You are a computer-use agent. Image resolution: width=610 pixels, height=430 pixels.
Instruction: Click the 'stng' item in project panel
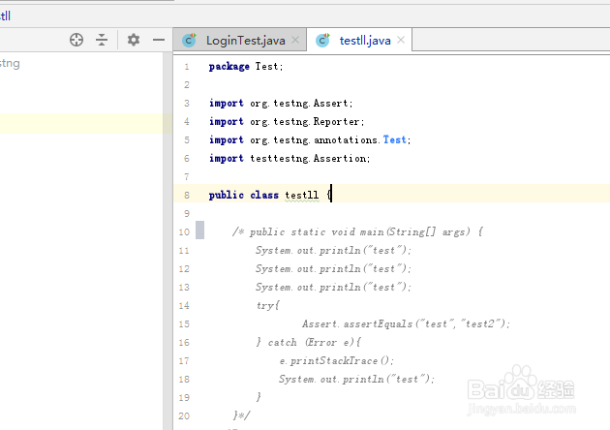tap(10, 63)
